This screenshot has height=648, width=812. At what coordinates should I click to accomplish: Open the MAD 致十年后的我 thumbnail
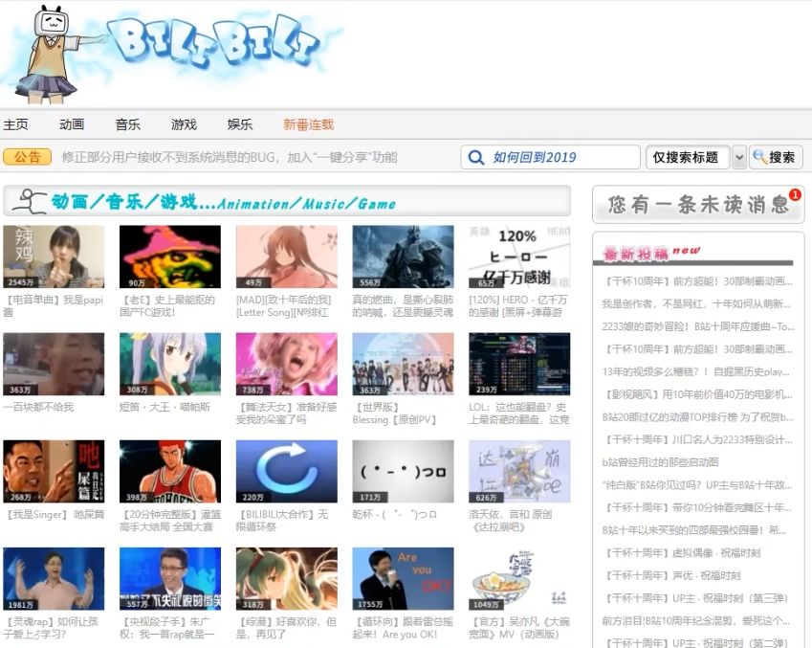[x=286, y=257]
